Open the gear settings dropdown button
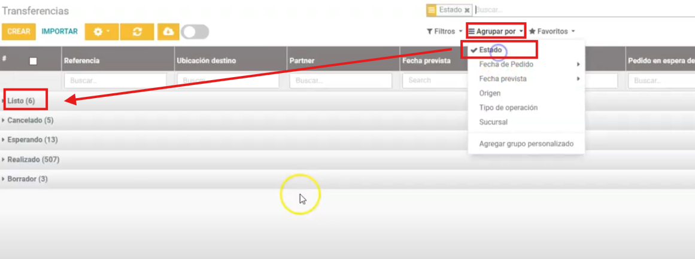 pyautogui.click(x=102, y=32)
